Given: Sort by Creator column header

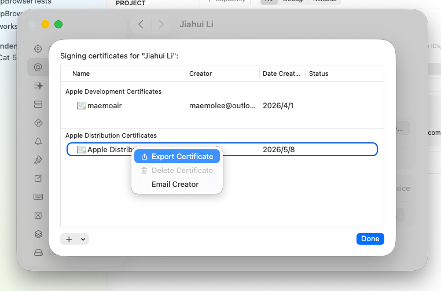Looking at the screenshot, I should [x=200, y=73].
